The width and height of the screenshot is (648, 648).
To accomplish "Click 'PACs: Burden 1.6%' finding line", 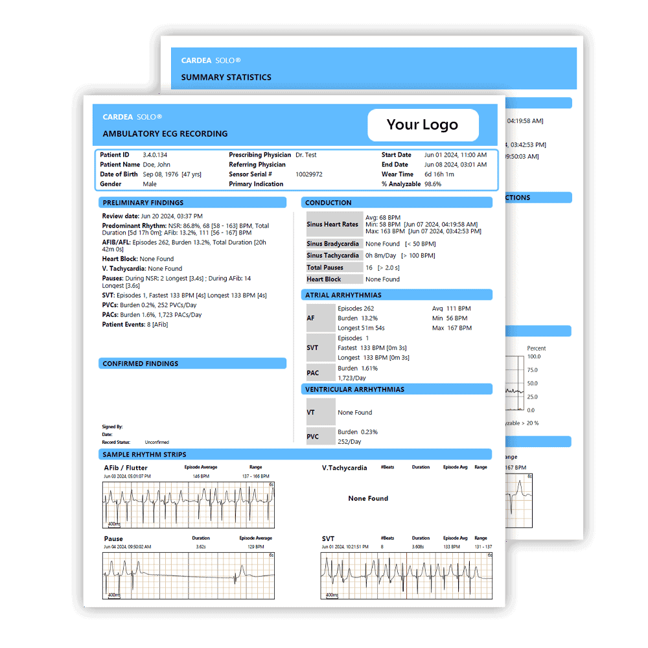I will 152,315.
